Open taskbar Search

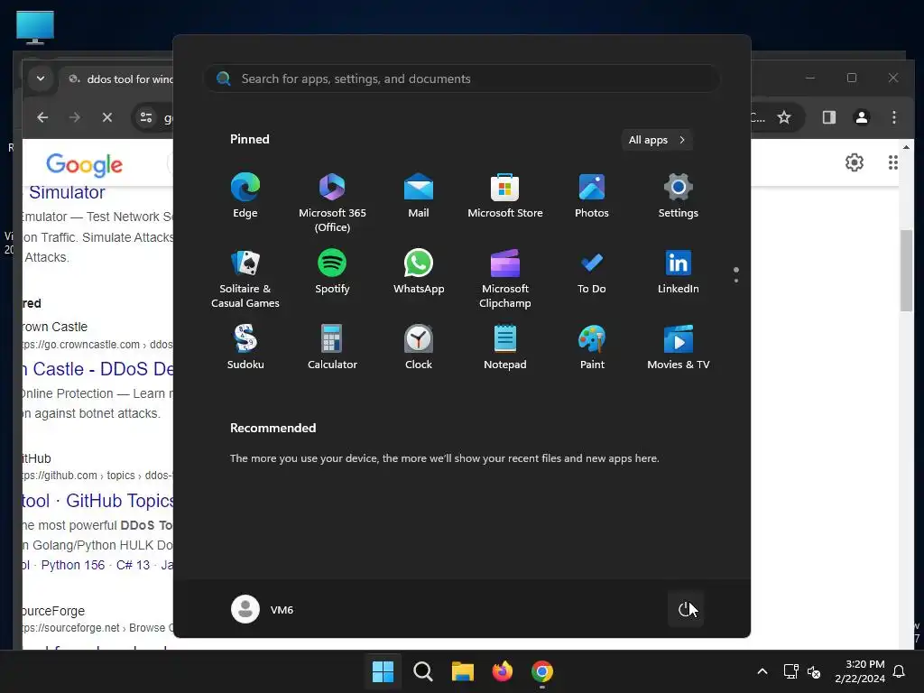422,671
